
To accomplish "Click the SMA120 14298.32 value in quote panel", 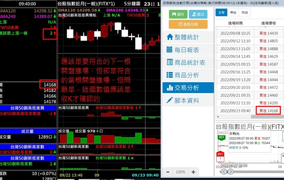I will point(43,11).
